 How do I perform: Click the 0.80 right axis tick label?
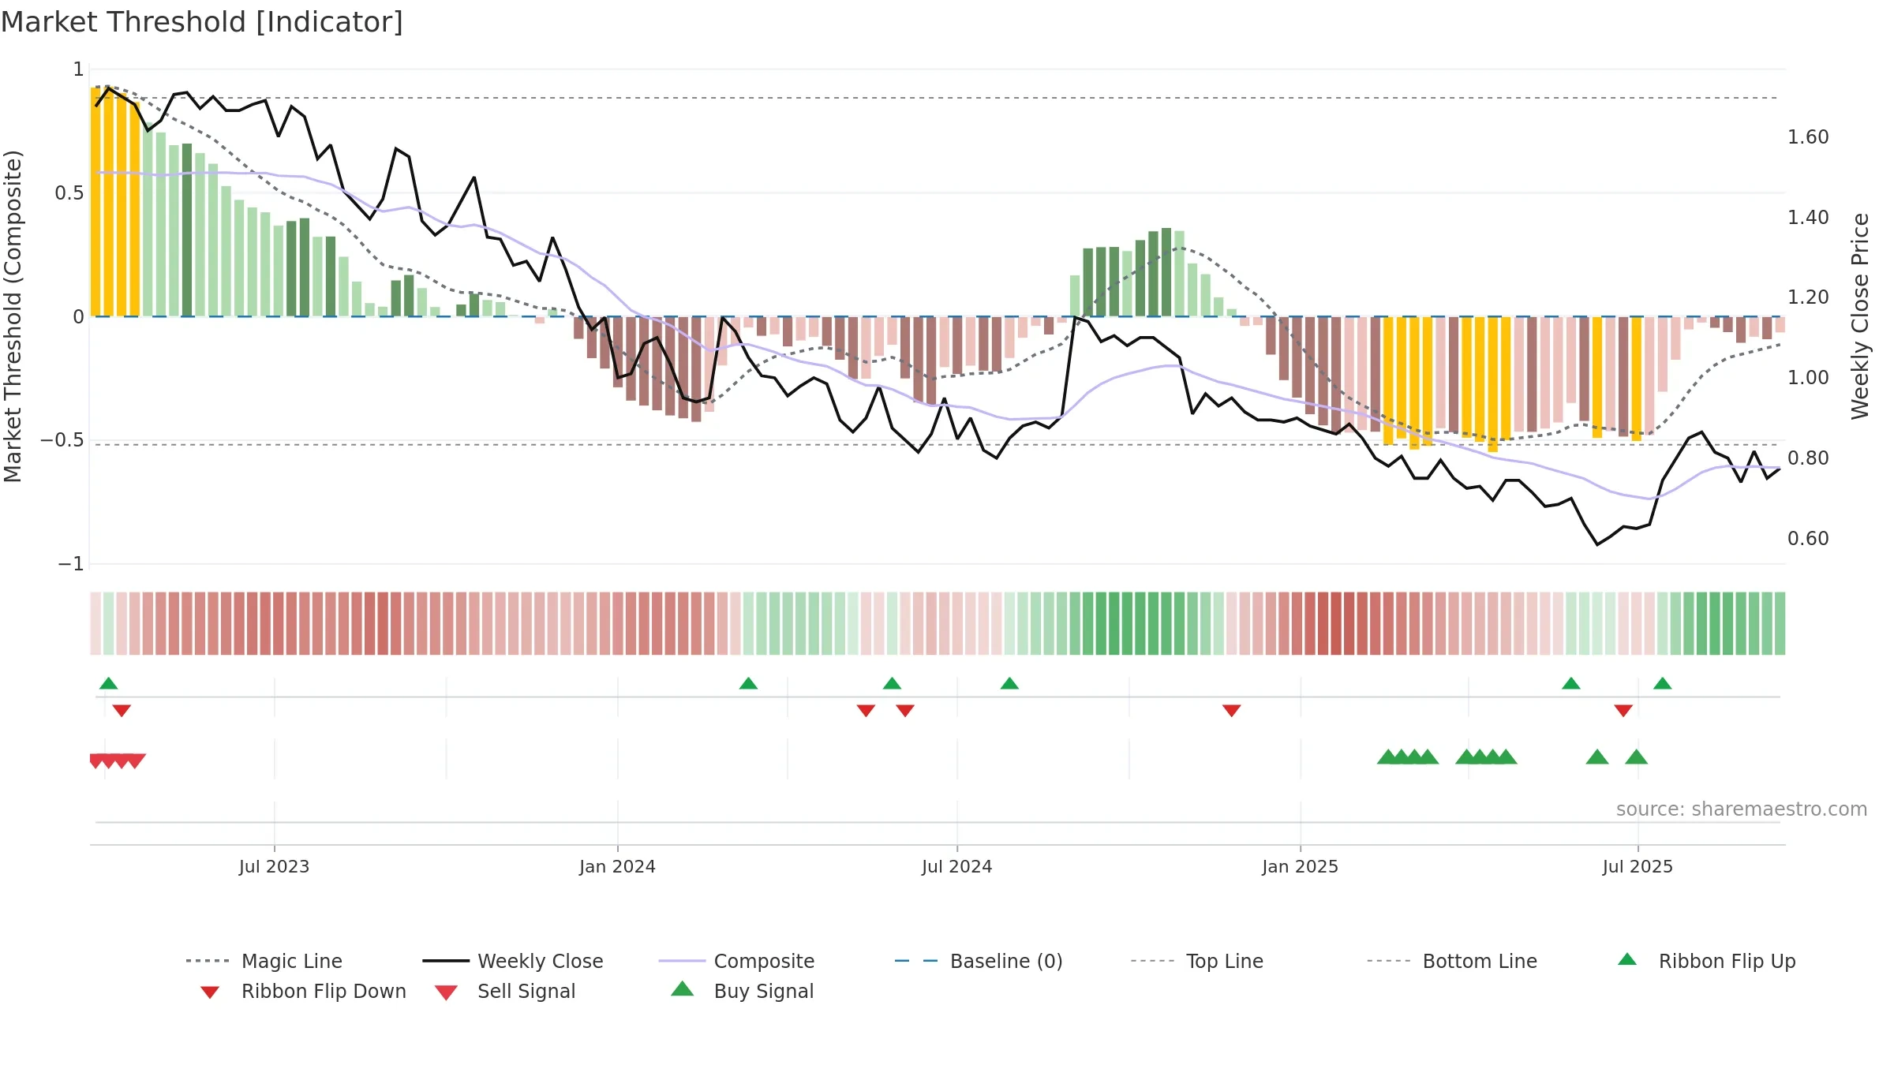coord(1808,458)
